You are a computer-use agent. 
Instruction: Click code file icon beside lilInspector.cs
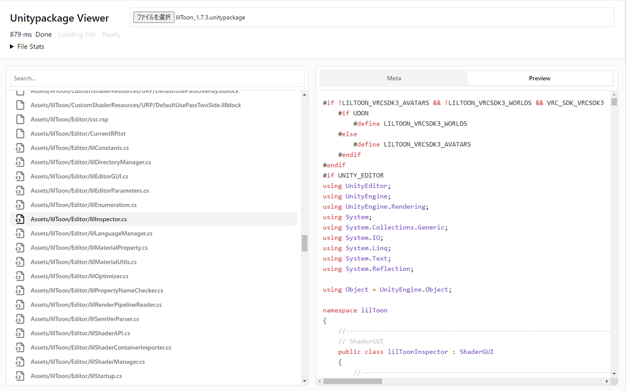point(20,219)
